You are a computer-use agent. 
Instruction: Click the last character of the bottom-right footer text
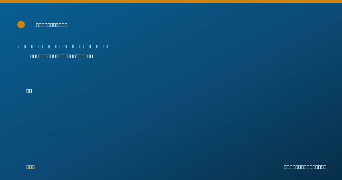325,167
